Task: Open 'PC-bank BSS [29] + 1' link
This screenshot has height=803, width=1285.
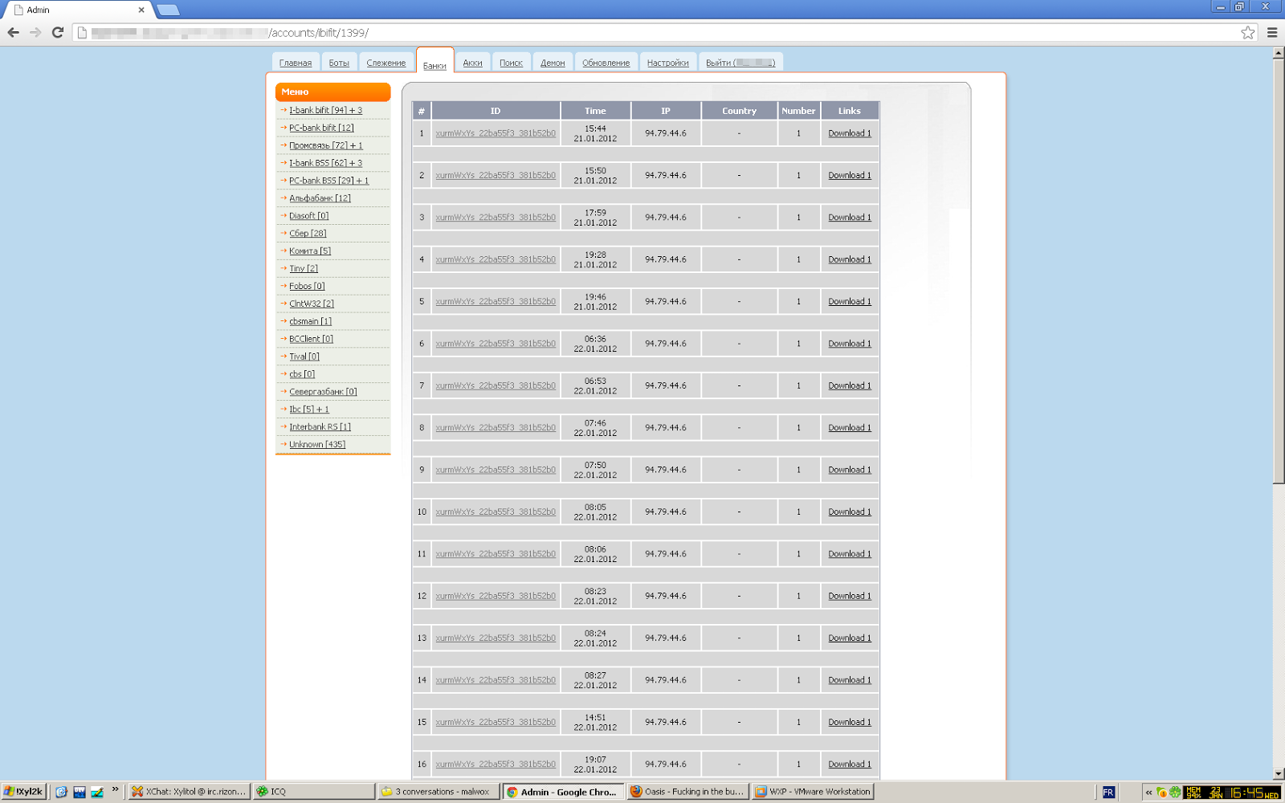Action: 329,181
